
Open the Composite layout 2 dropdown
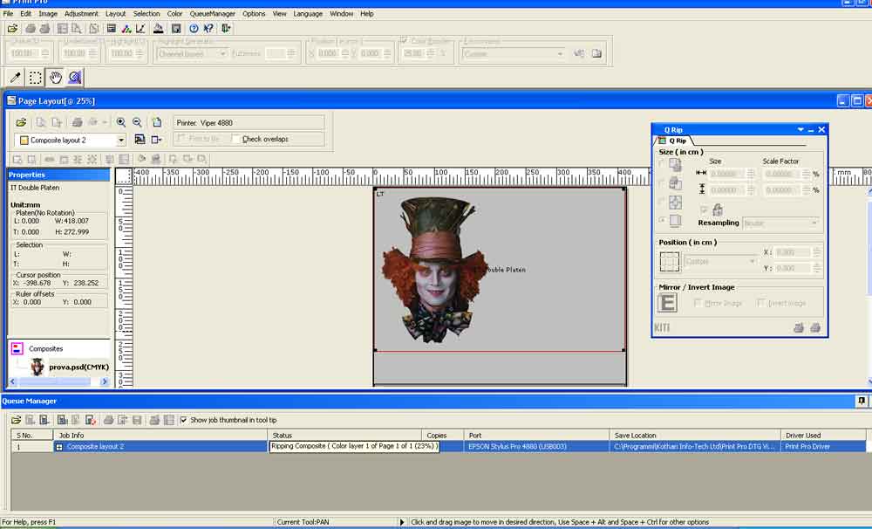click(120, 141)
